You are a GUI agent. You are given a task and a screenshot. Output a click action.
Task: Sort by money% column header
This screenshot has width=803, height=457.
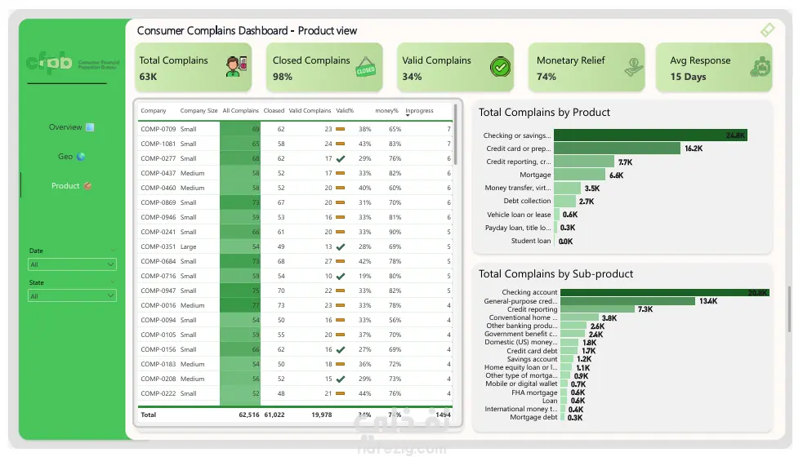[386, 110]
